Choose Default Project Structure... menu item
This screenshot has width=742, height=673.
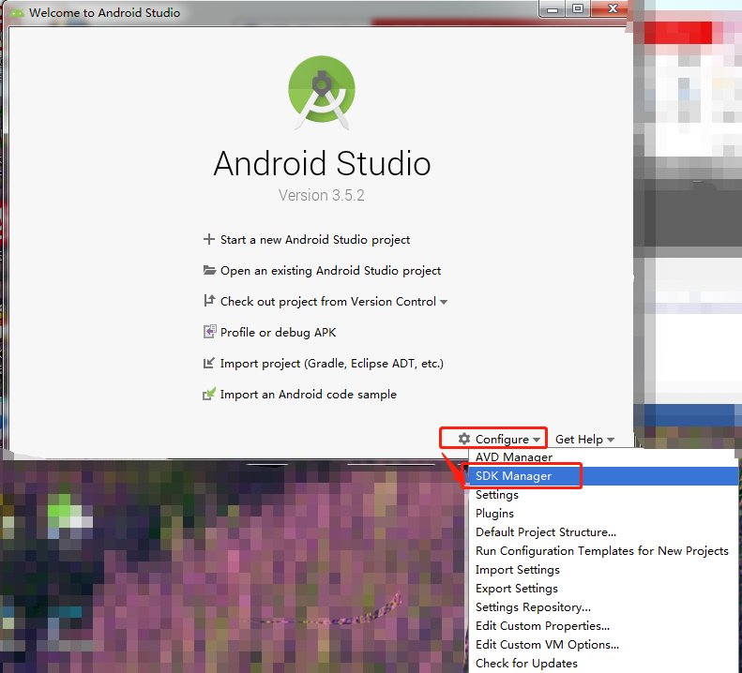[603, 532]
